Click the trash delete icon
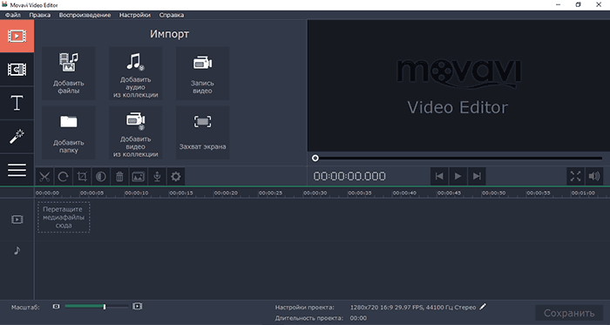610x325 pixels. 119,177
